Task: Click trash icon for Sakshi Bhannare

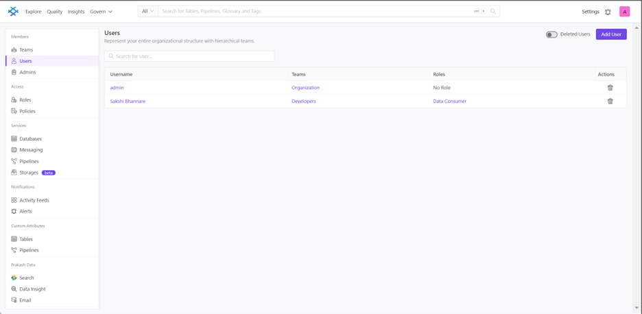Action: tap(610, 101)
